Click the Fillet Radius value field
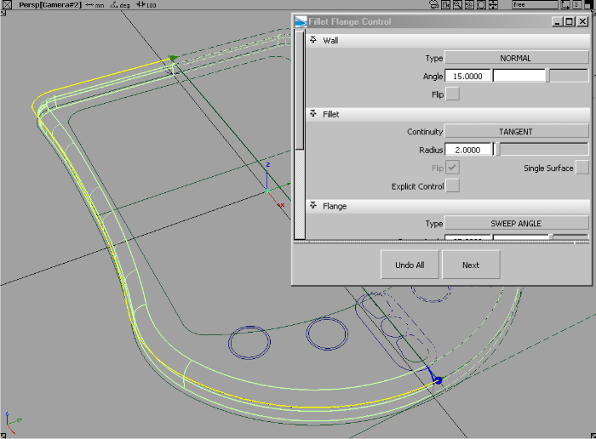 pyautogui.click(x=467, y=150)
